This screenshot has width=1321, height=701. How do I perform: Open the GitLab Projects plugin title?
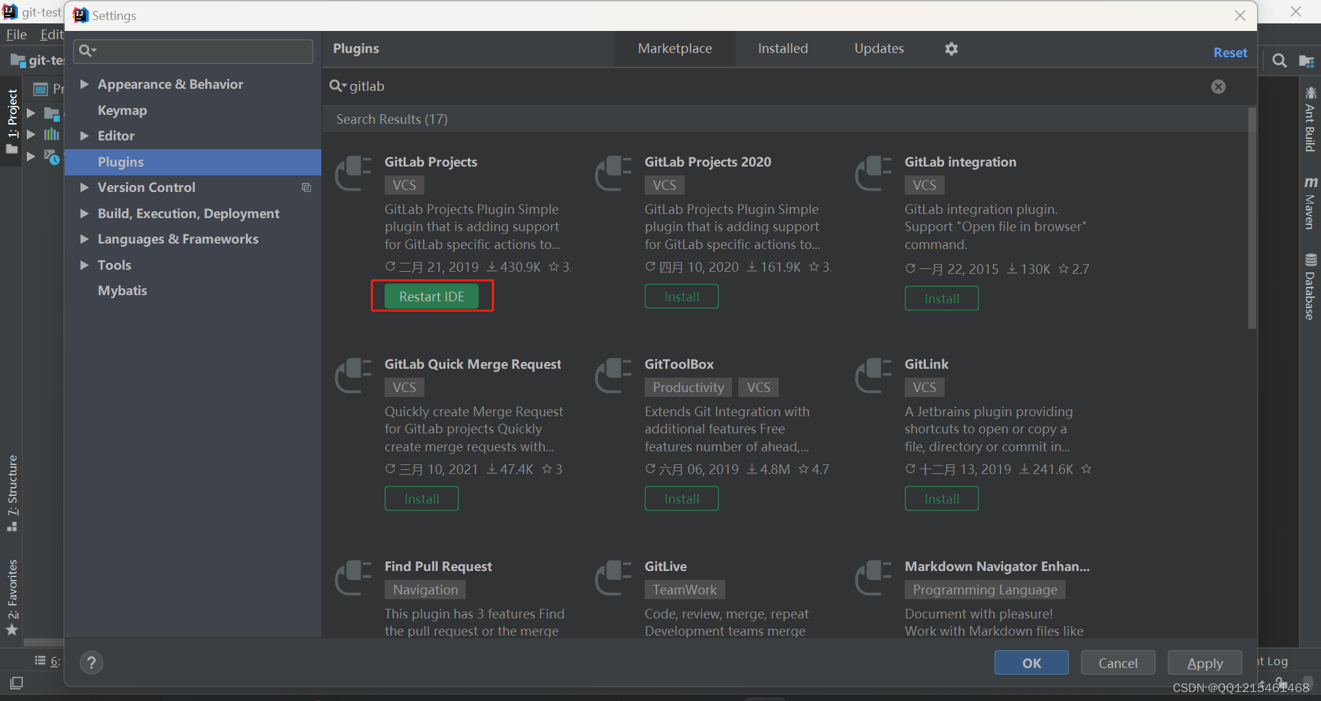(x=431, y=162)
